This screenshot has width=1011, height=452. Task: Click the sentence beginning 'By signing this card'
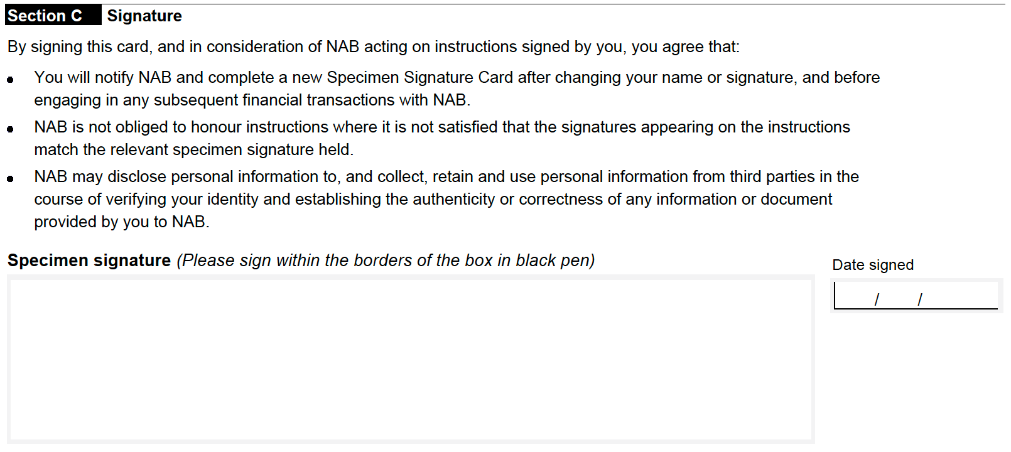pyautogui.click(x=374, y=47)
